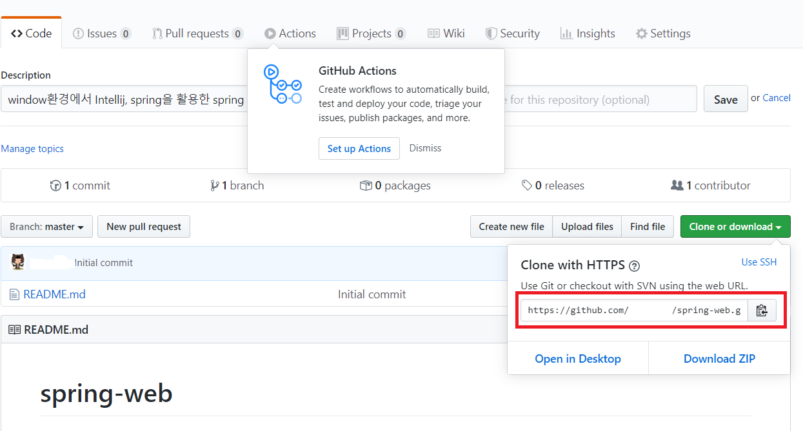
Task: Edit the repository description field
Action: tap(124, 99)
